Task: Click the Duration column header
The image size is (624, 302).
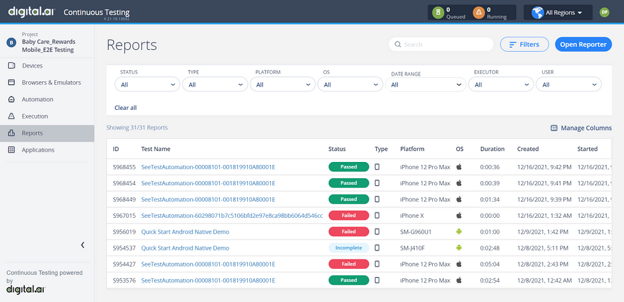Action: click(x=492, y=149)
